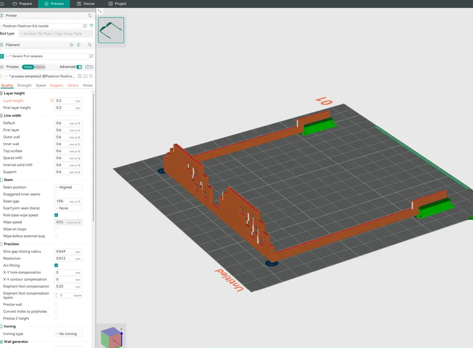Click the home icon in top bar
Image resolution: width=473 pixels, height=348 pixels.
[2, 3]
